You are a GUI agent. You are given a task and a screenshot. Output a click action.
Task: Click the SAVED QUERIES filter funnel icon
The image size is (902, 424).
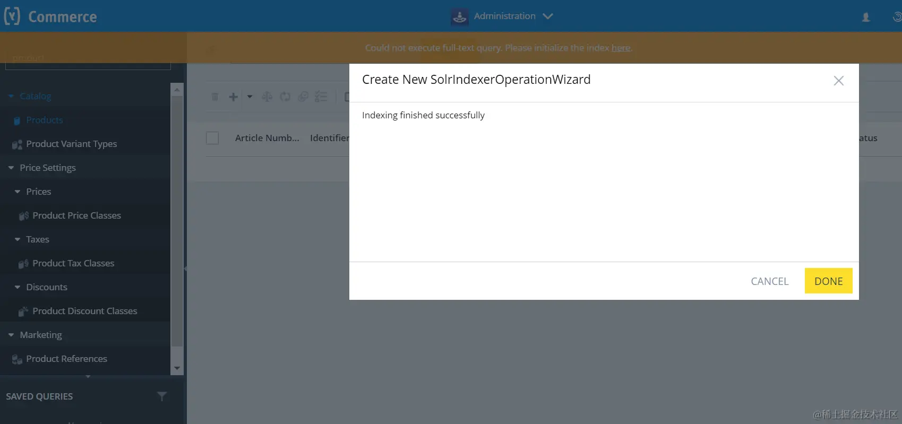162,396
